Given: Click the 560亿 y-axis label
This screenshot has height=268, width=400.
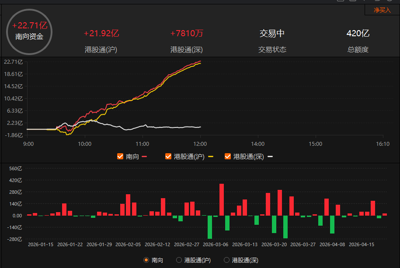Looking at the screenshot, I should pyautogui.click(x=16, y=168).
